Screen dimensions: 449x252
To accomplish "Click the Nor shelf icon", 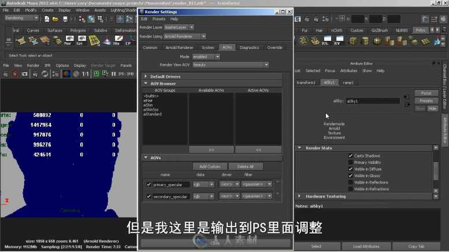I will coord(69,40).
